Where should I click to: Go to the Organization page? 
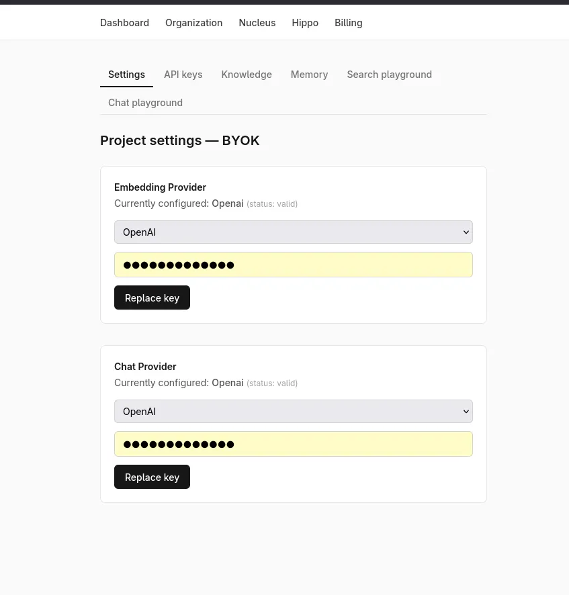(x=193, y=23)
